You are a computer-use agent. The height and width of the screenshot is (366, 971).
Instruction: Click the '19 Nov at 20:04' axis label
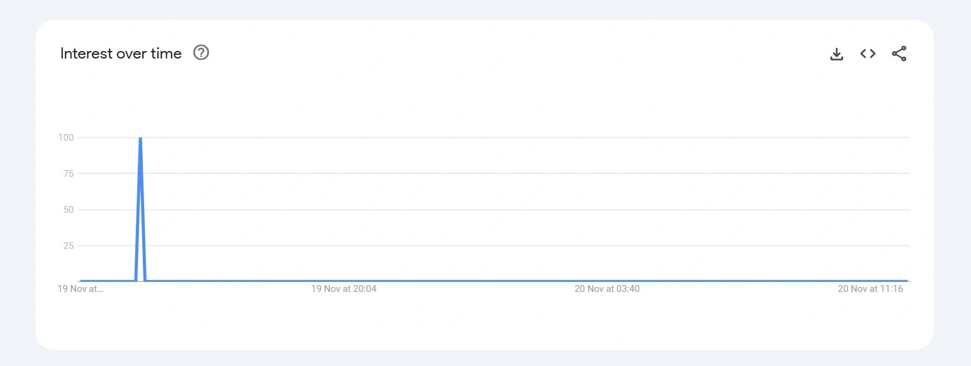pos(344,289)
